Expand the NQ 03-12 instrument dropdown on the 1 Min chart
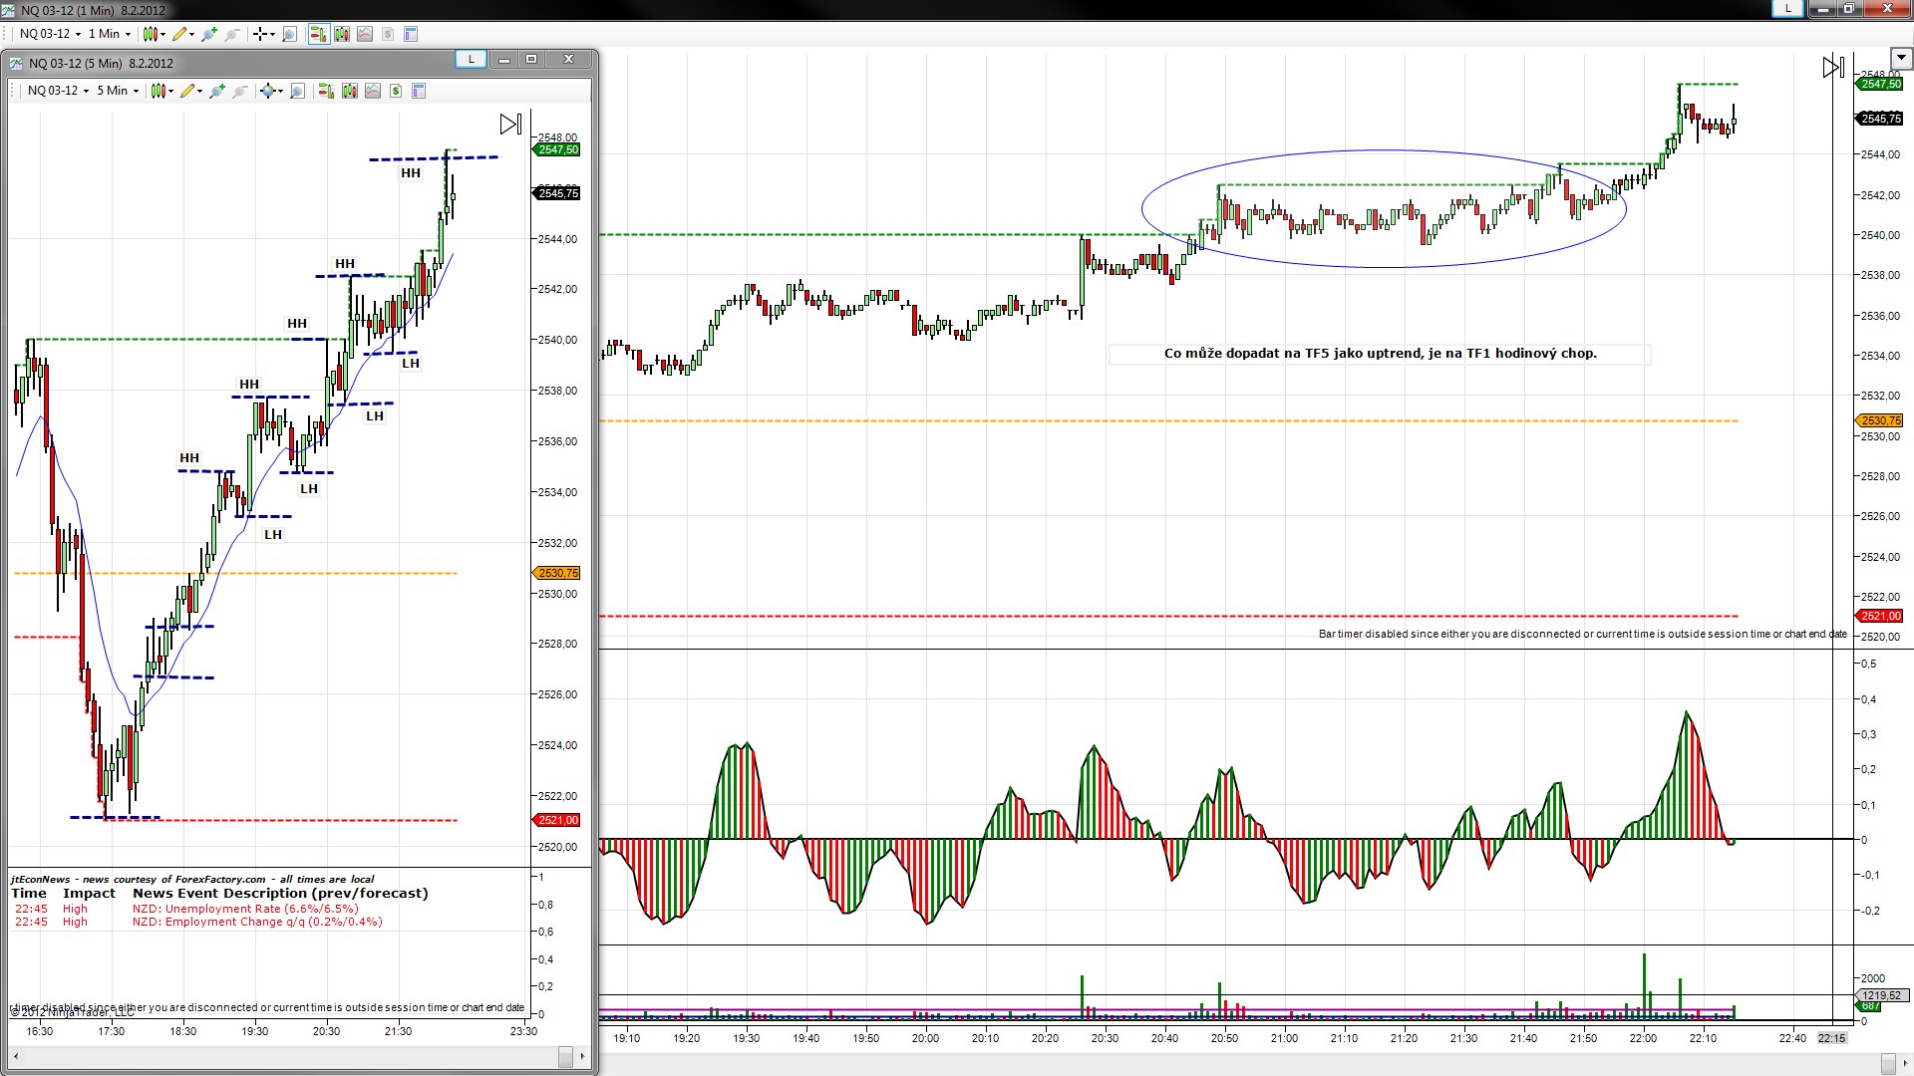Viewport: 1914px width, 1076px height. (50, 34)
